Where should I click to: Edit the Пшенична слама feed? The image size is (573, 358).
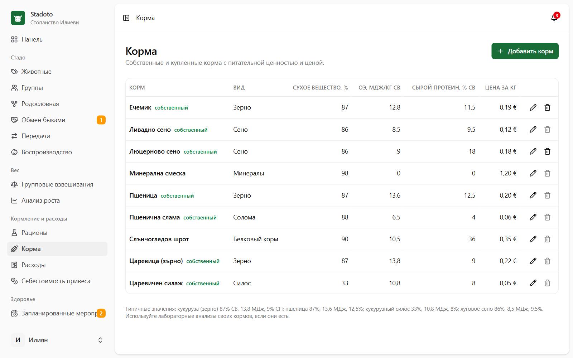point(533,217)
